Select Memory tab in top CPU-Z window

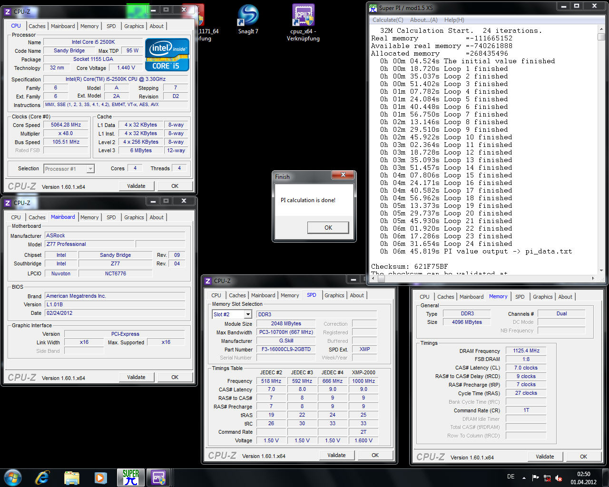point(89,26)
